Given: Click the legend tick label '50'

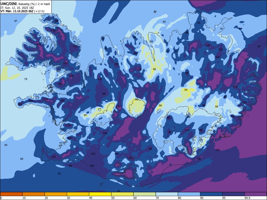Looking at the screenshot, I should click(113, 198).
